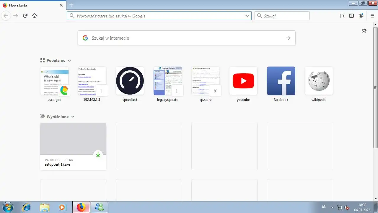The width and height of the screenshot is (378, 213).
Task: Switch to the Firefox taskbar button
Action: (81, 207)
